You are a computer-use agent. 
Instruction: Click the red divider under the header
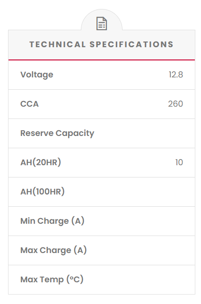coord(102,60)
